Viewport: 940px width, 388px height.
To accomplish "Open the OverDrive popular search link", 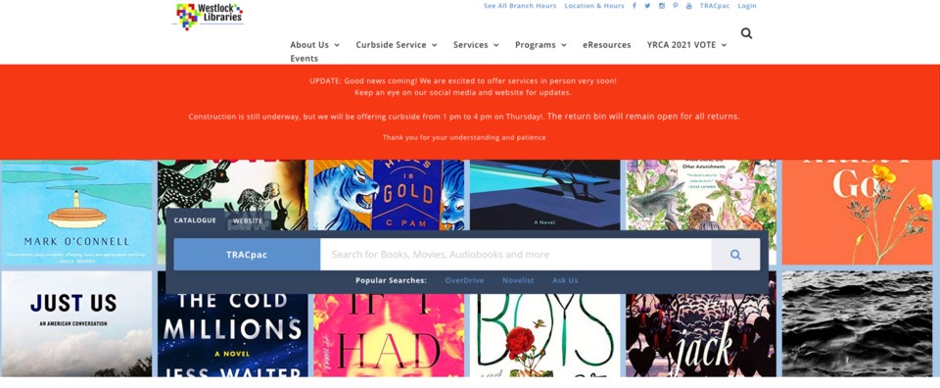I will [x=464, y=280].
